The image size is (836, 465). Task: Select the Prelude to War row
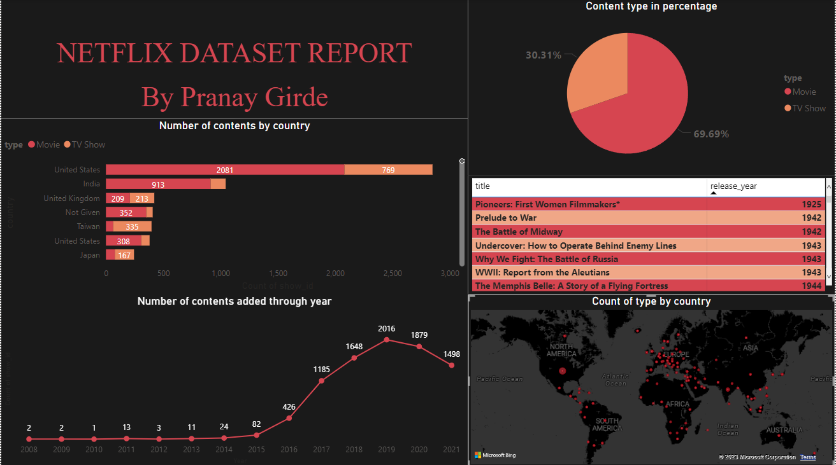pyautogui.click(x=649, y=218)
